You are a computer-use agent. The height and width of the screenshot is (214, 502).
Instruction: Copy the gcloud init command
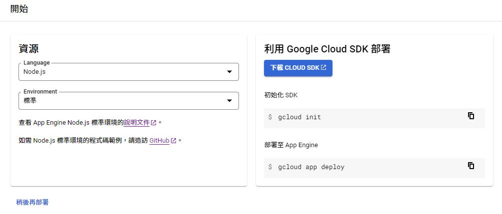(x=470, y=116)
